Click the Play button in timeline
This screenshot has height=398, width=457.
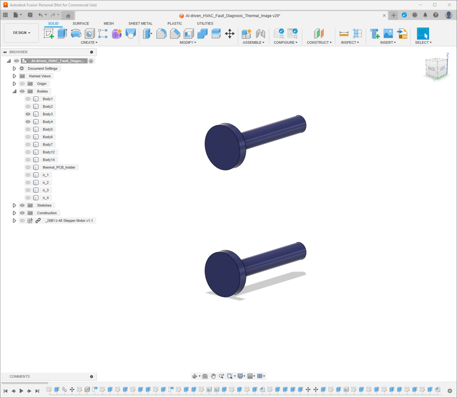[x=21, y=391]
